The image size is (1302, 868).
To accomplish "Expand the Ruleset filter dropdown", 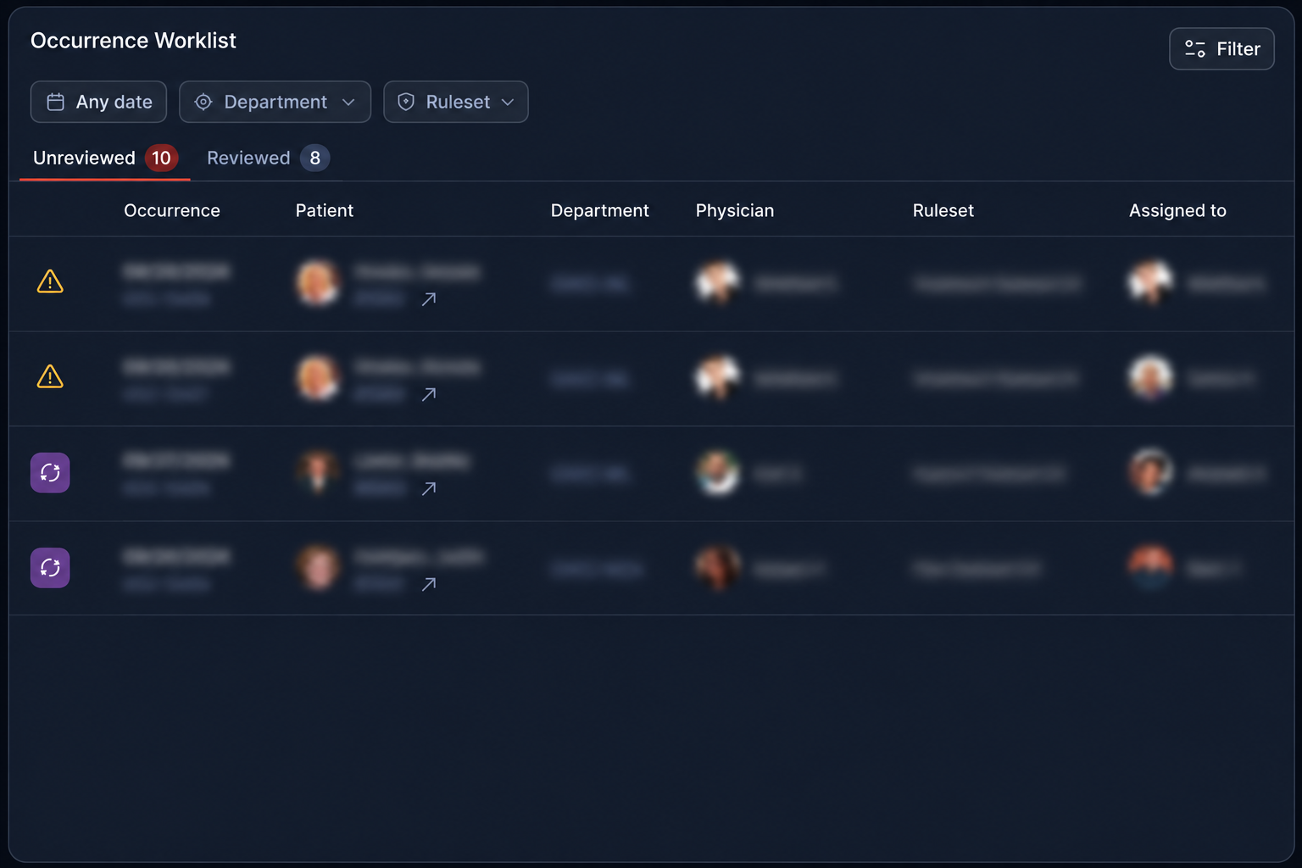I will [456, 102].
